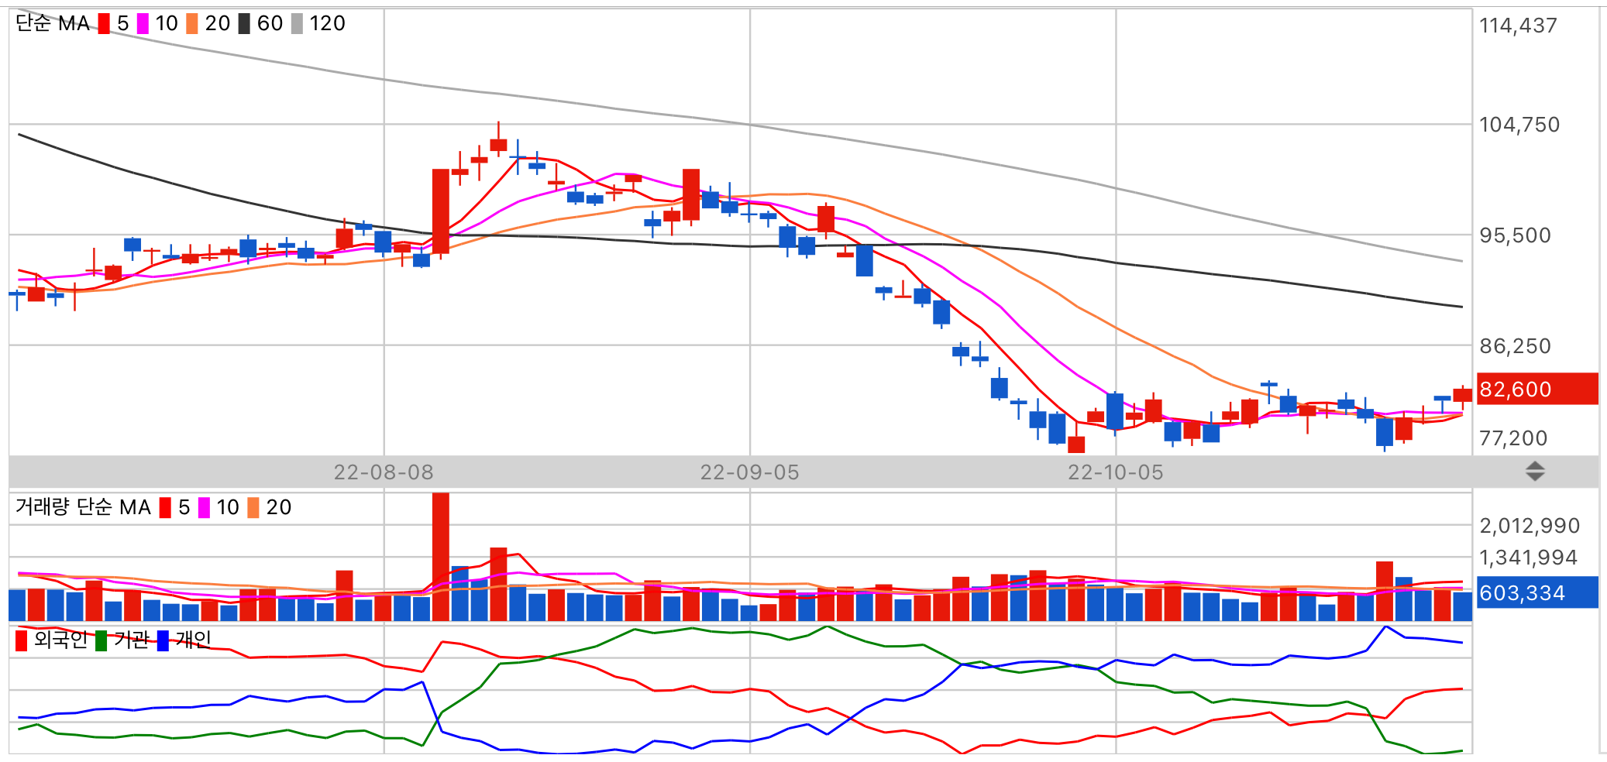Click the 거래량 단순 MA legend label
The image size is (1607, 762).
pos(83,507)
